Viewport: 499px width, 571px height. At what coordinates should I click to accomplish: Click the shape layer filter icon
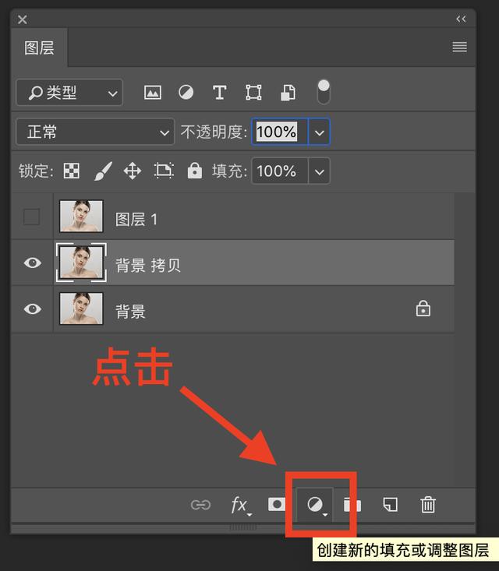point(253,93)
